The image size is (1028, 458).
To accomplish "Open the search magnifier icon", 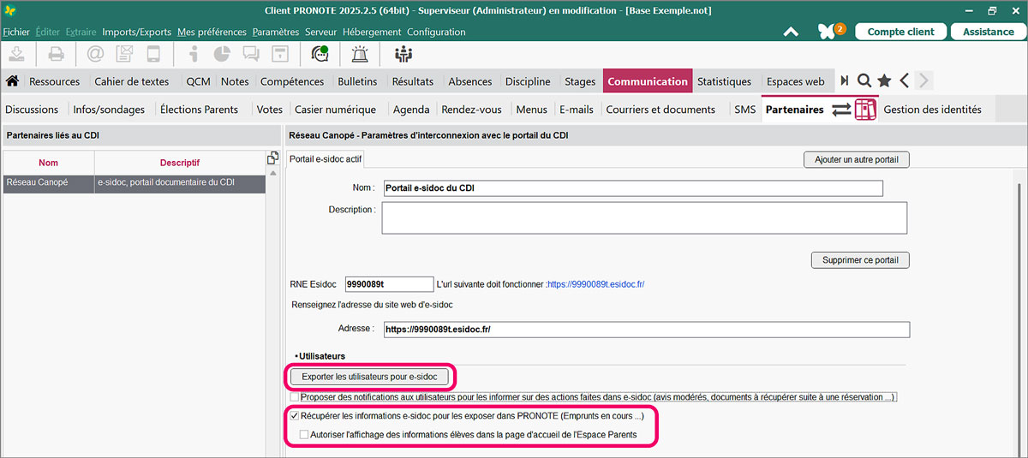I will 864,81.
